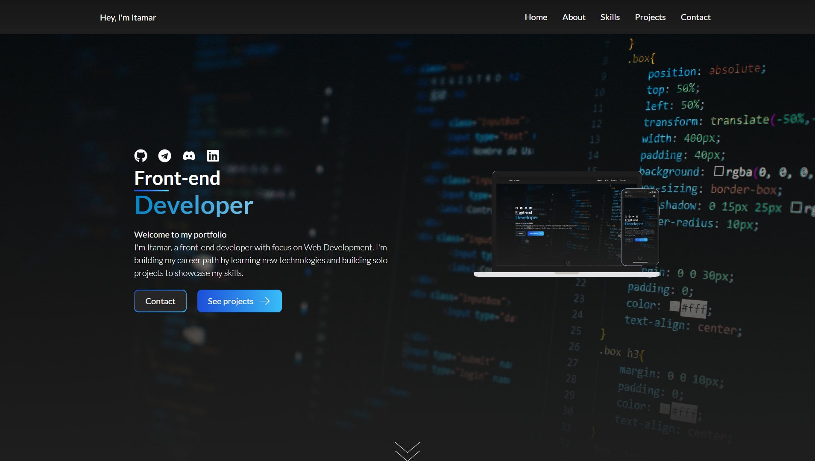Click the arrow in See projects button

(265, 301)
